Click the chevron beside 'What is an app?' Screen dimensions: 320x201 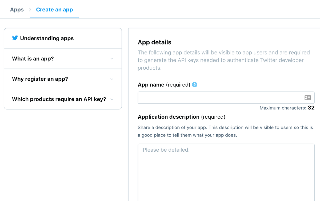[x=112, y=58]
